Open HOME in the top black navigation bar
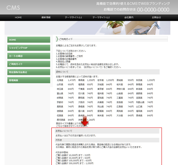This screenshot has width=178, height=165. point(18,18)
